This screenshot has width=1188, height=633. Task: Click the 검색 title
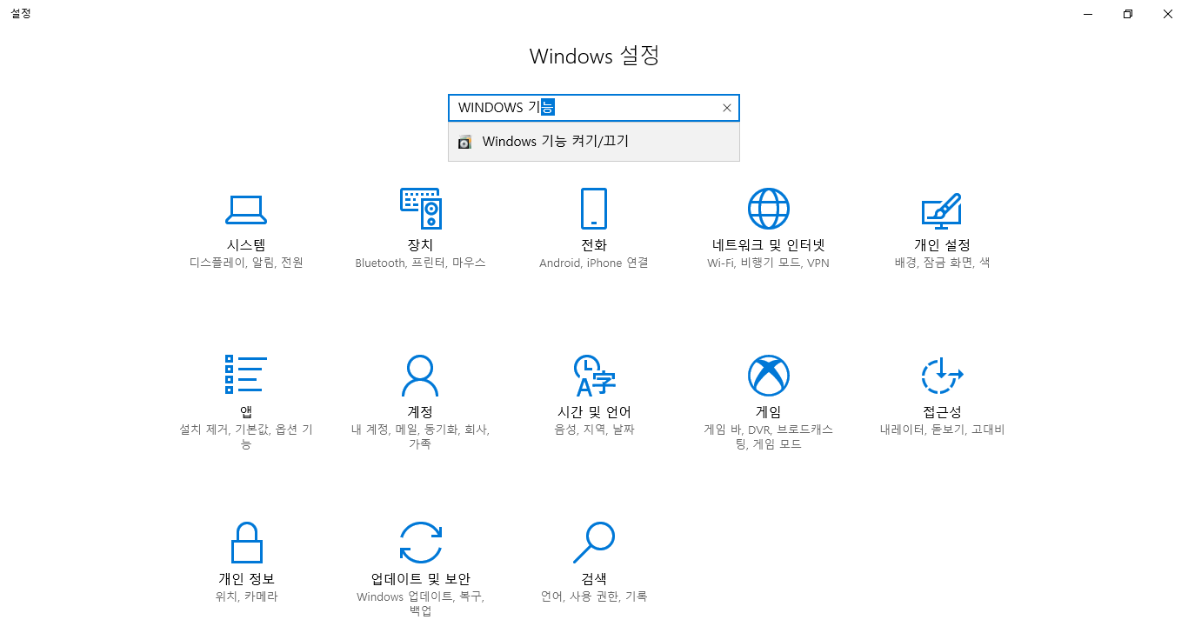point(594,579)
